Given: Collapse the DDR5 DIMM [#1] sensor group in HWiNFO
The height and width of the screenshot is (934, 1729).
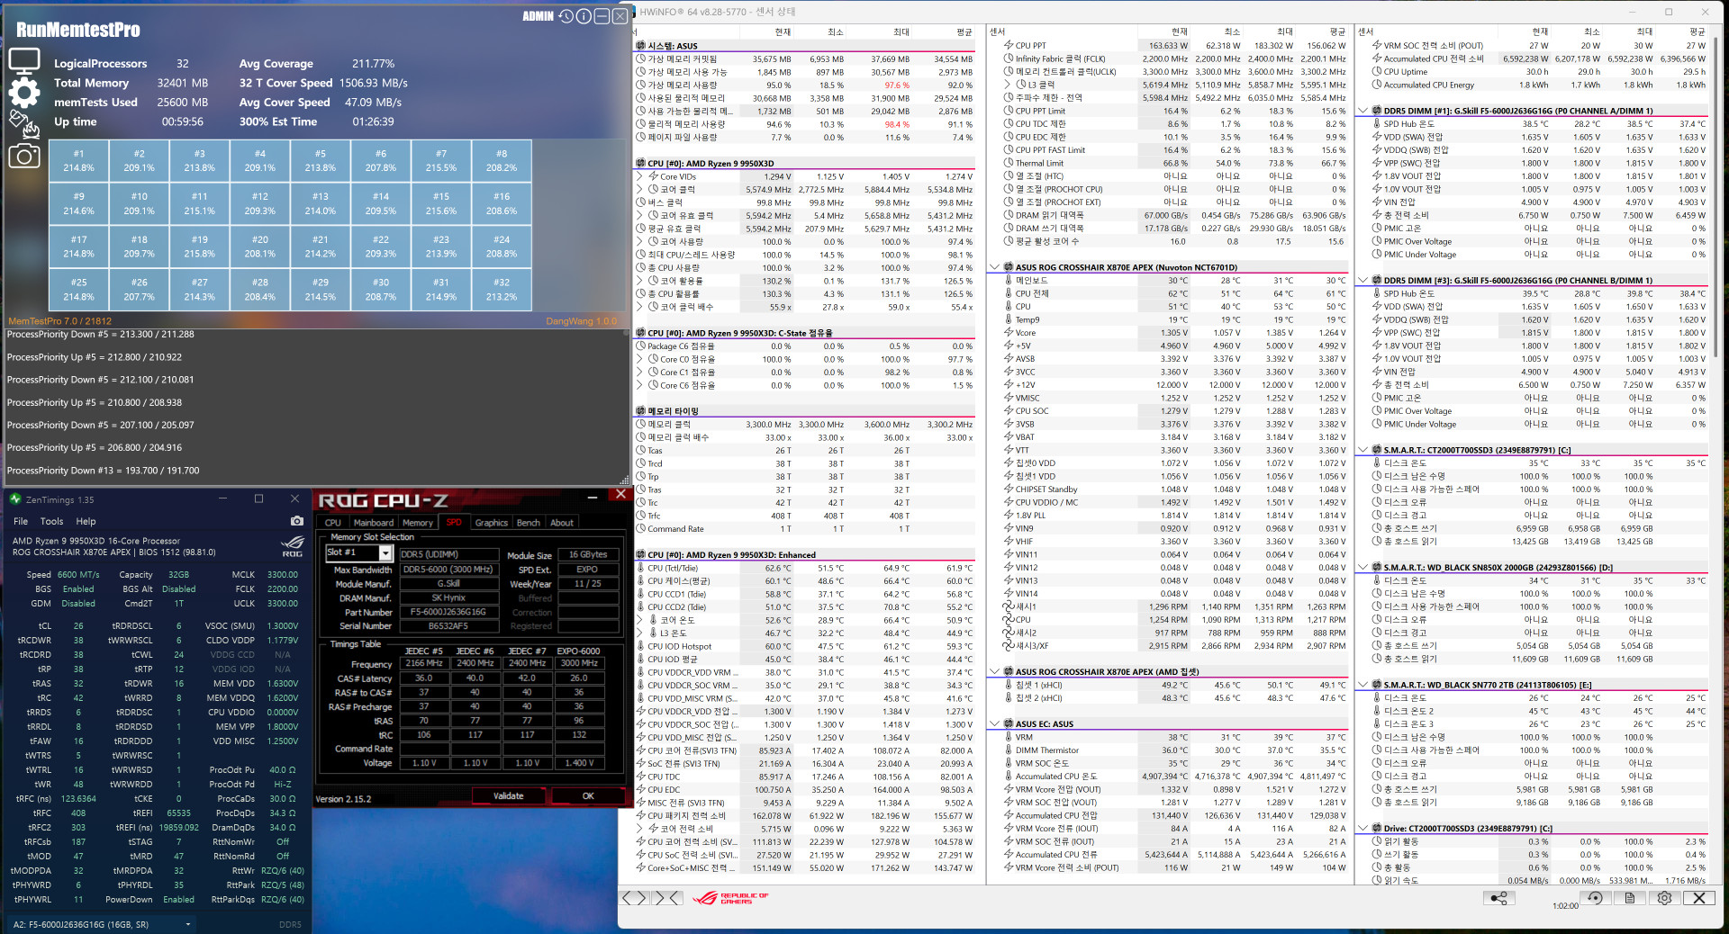Looking at the screenshot, I should [x=1362, y=112].
